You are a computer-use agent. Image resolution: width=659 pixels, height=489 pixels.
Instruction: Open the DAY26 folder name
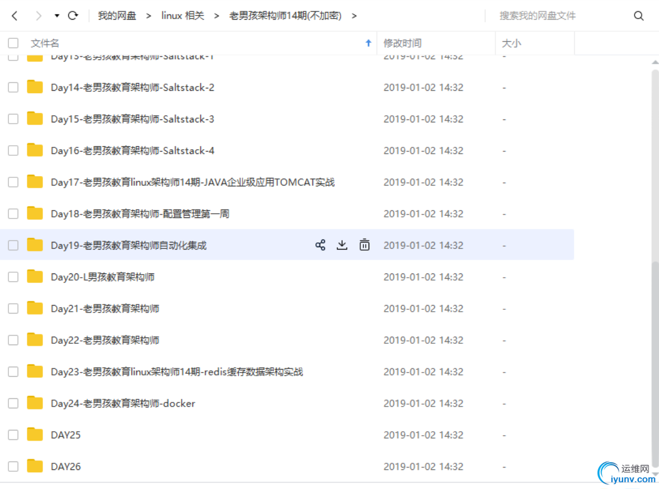66,466
